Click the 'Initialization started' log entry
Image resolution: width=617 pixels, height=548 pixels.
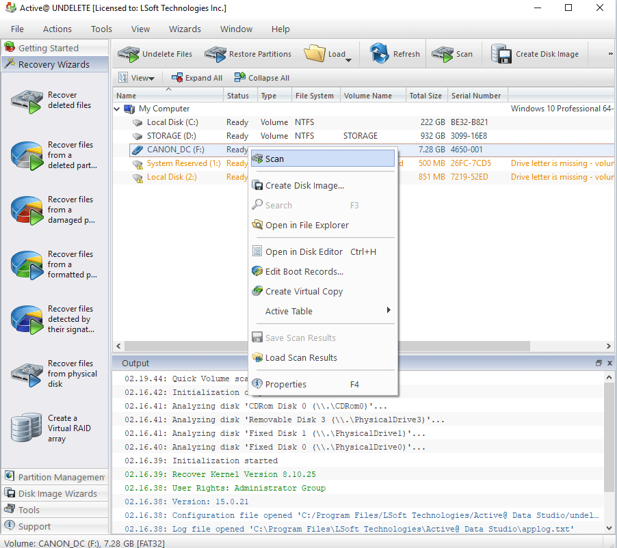point(225,461)
